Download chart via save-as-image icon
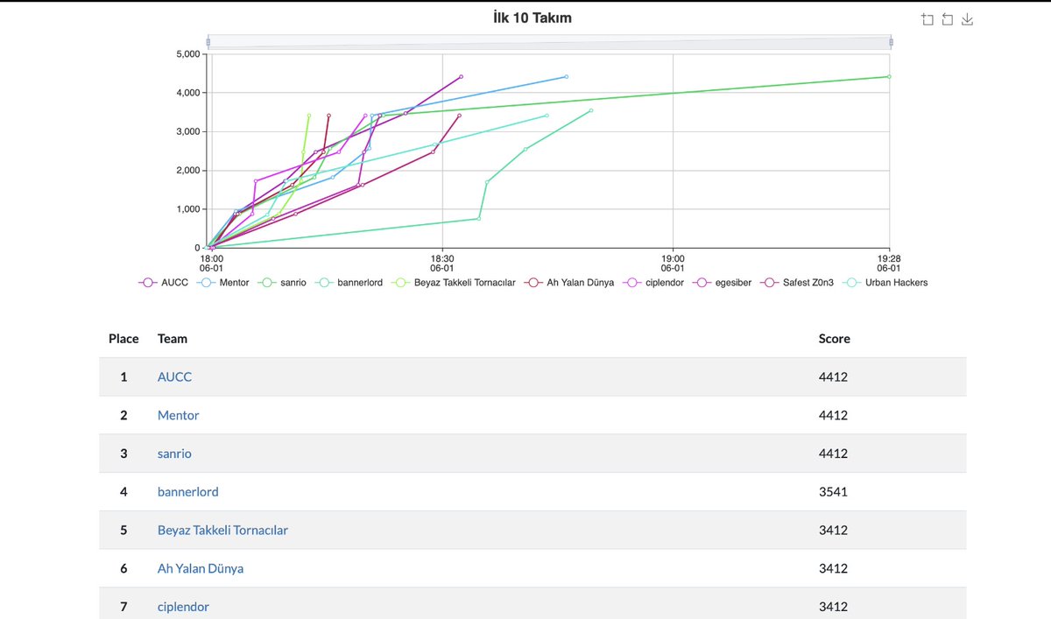The width and height of the screenshot is (1051, 619). click(968, 19)
